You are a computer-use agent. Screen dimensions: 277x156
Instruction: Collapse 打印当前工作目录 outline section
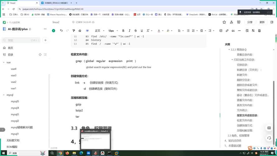point(232,60)
